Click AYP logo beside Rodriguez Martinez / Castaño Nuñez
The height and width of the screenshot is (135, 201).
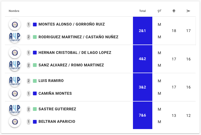click(15, 37)
